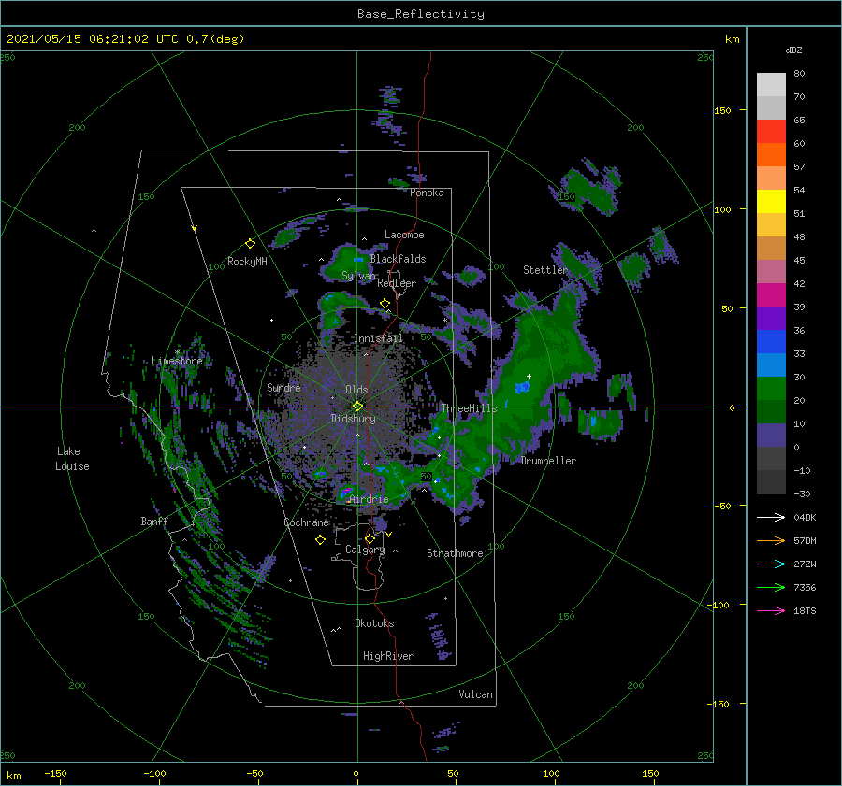This screenshot has height=786, width=842.
Task: Click the dBZ legend heading
Action: point(793,50)
